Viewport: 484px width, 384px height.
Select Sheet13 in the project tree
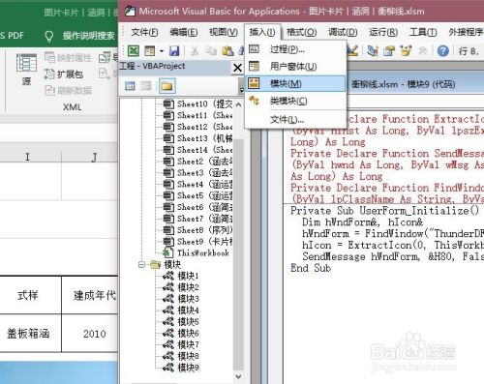(197, 138)
